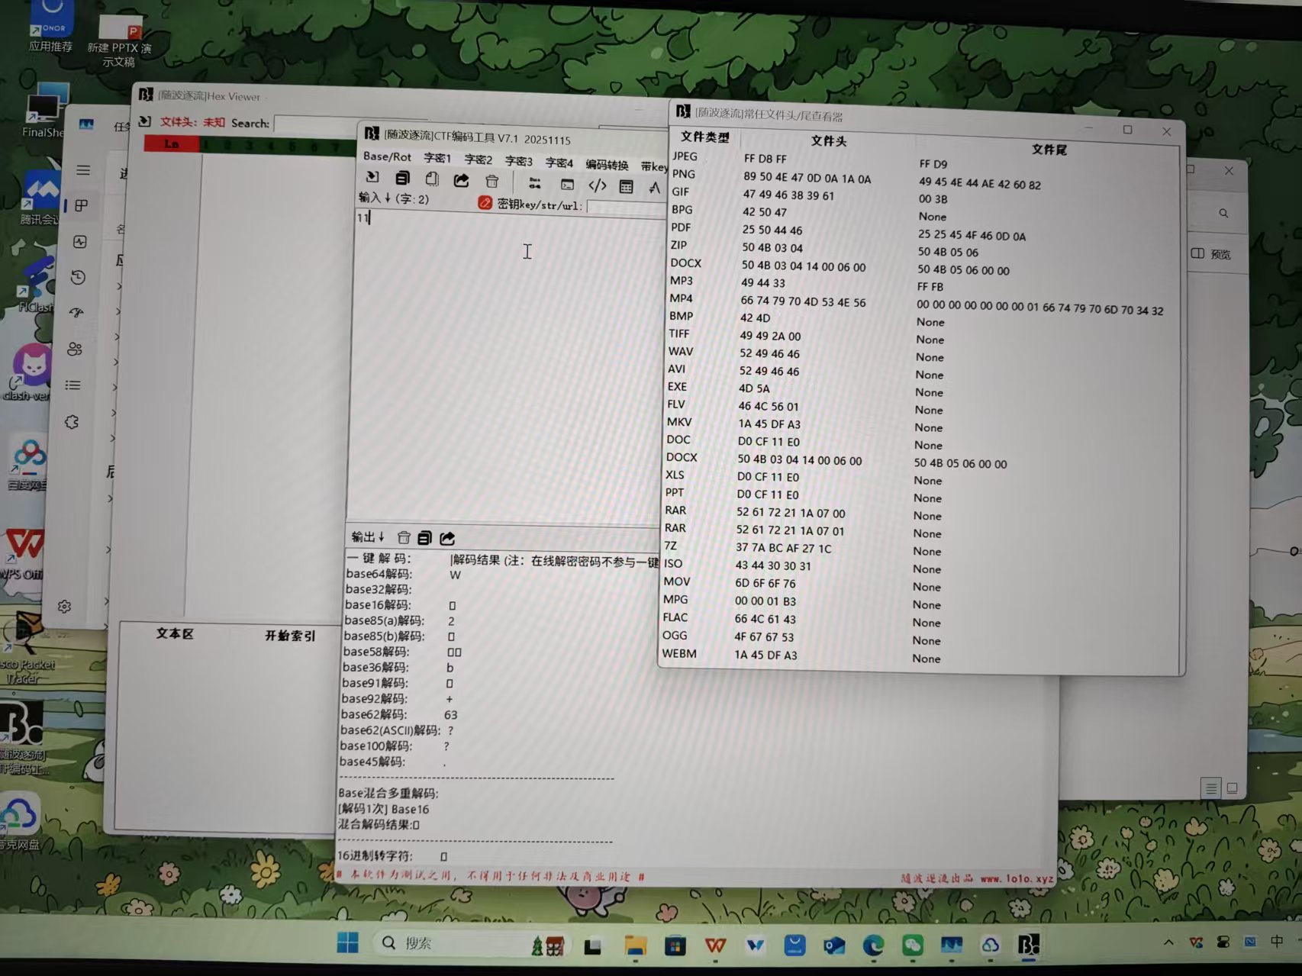
Task: Click the copy input icon in CTF tool toolbar
Action: 402,178
